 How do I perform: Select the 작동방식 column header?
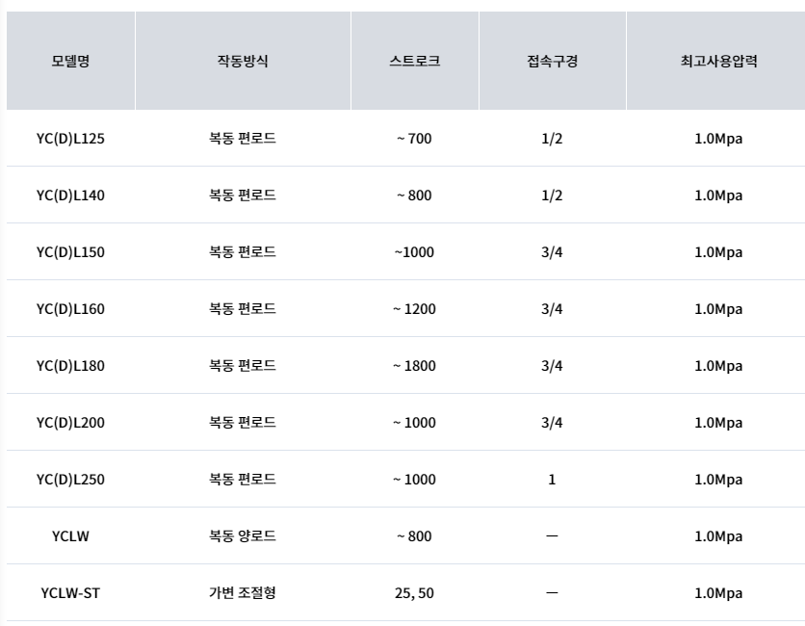tap(243, 61)
